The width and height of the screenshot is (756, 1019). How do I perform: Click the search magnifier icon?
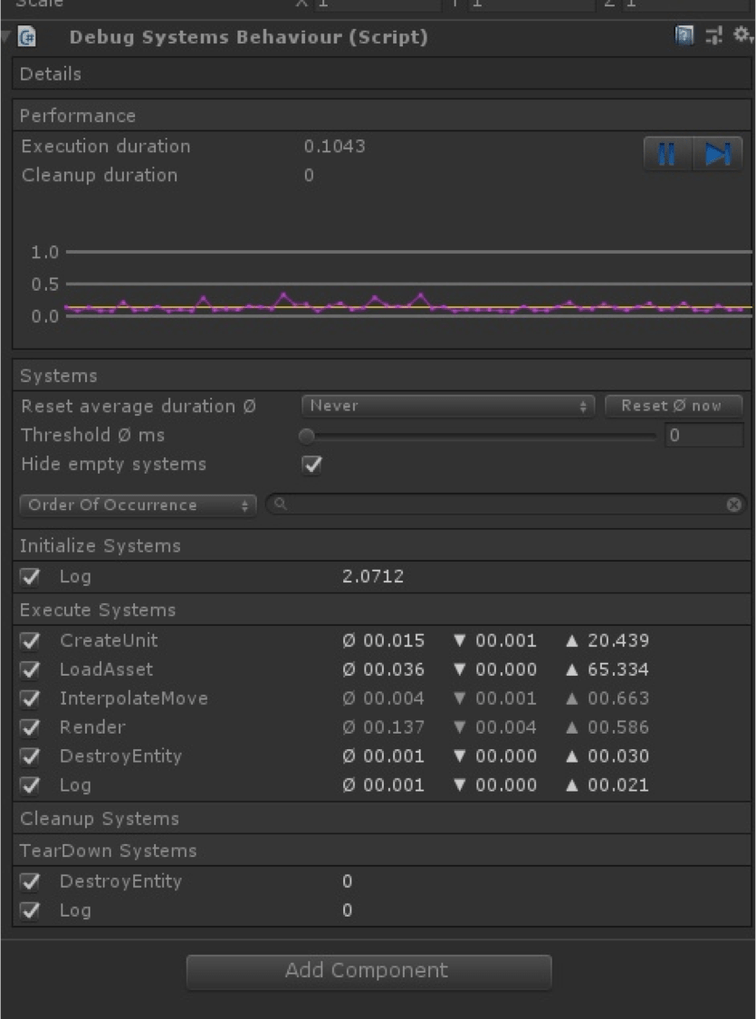point(281,505)
